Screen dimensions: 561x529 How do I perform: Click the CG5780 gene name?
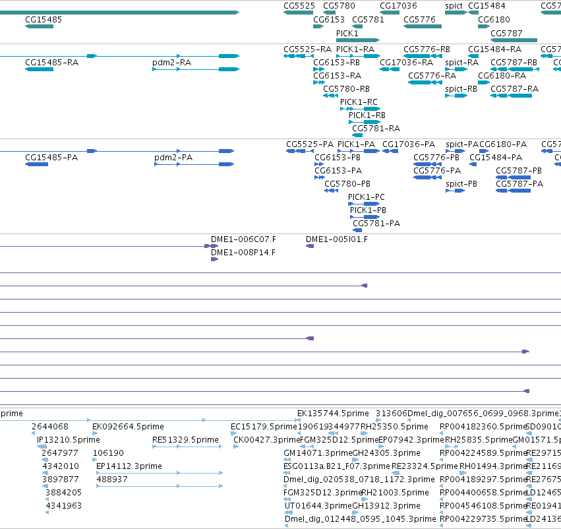pos(339,6)
